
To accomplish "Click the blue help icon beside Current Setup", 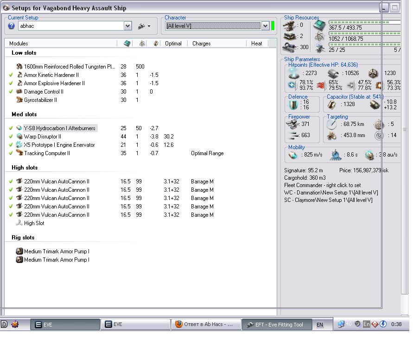I will click(x=12, y=26).
